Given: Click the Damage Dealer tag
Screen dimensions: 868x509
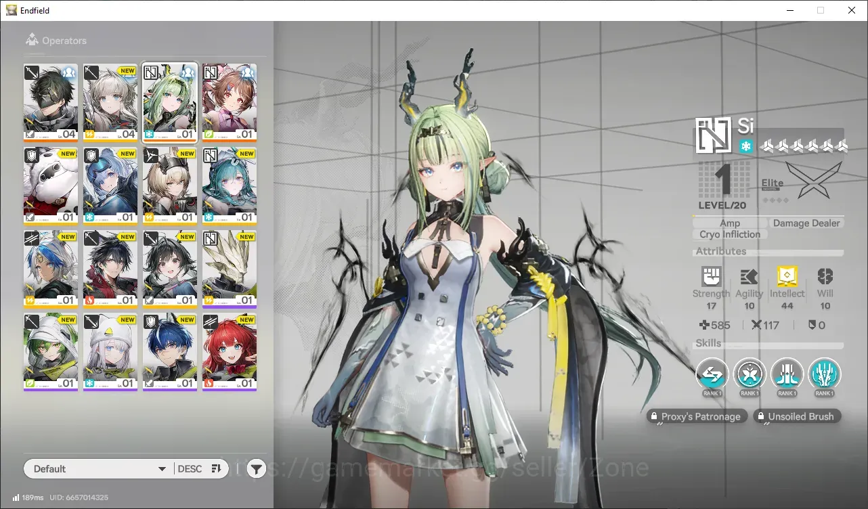Looking at the screenshot, I should click(806, 223).
